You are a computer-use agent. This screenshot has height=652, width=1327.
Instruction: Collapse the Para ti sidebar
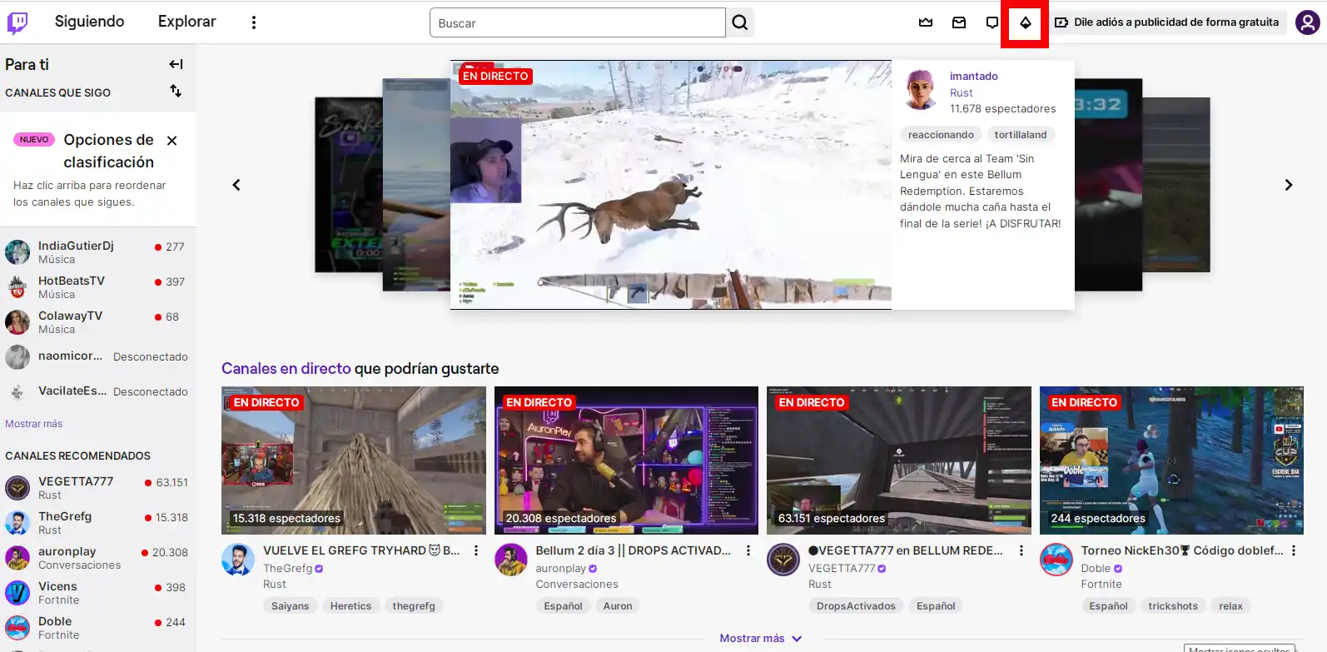[x=176, y=64]
